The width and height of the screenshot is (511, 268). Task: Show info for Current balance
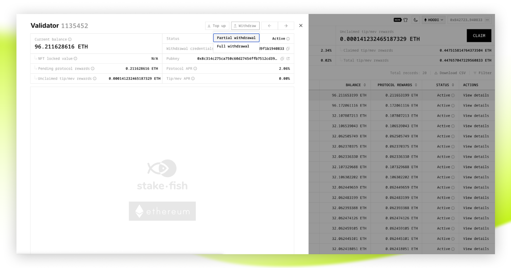coord(70,39)
